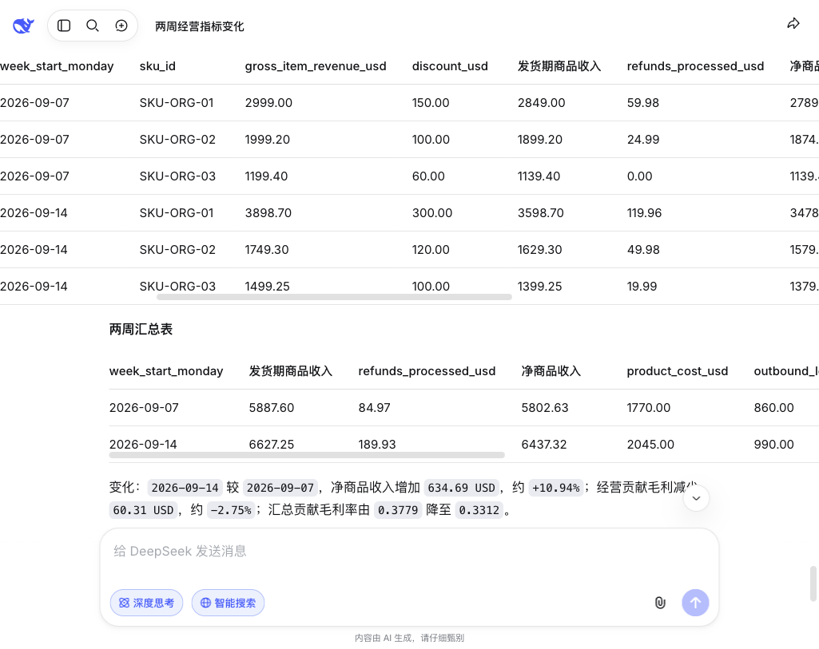The image size is (819, 649).
Task: Click the inline code 0.3779
Action: 397,510
